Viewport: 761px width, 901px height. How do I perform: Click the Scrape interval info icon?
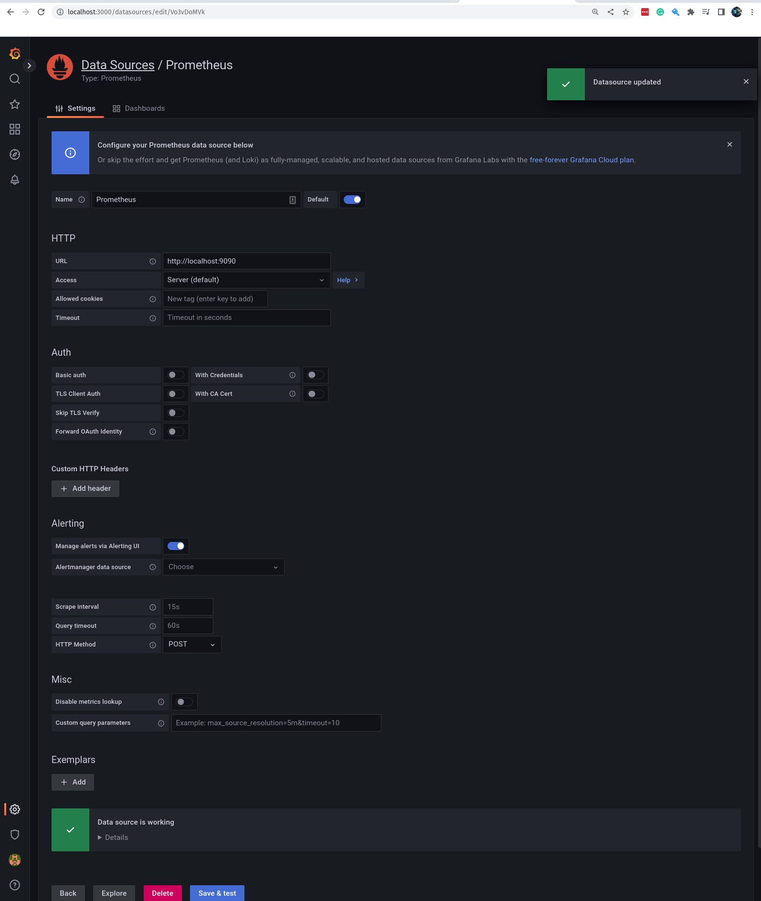pyautogui.click(x=153, y=607)
